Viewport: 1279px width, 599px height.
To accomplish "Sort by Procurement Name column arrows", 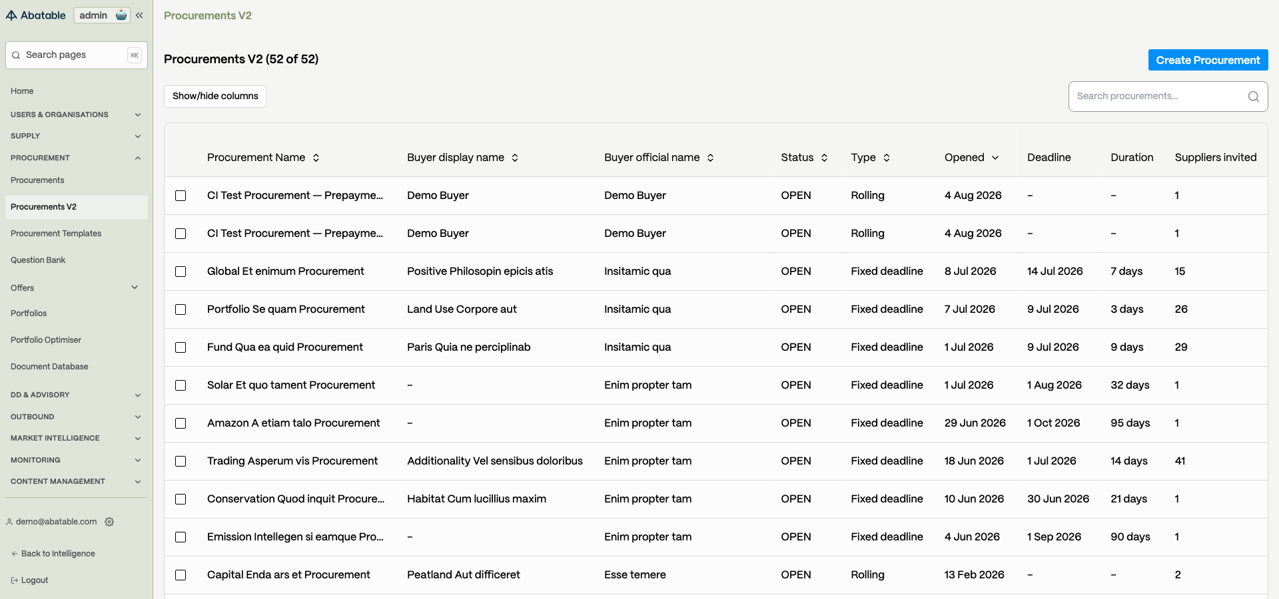I will point(316,158).
